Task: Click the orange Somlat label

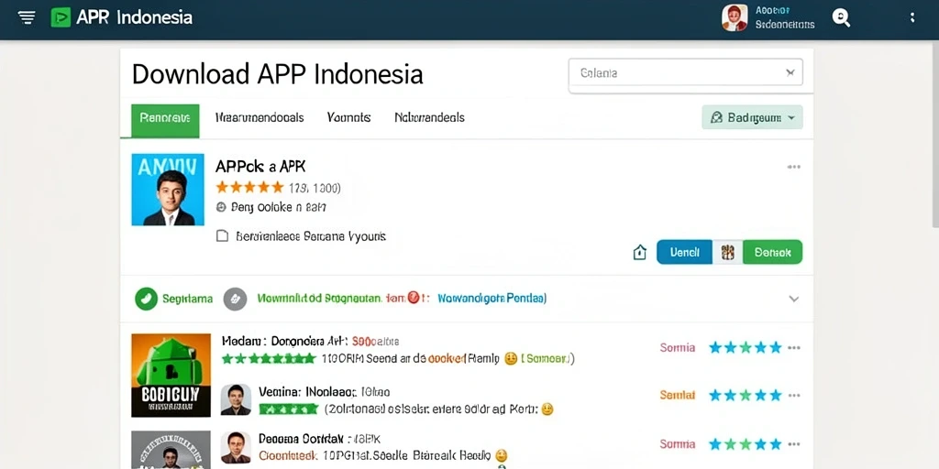Action: pyautogui.click(x=678, y=395)
